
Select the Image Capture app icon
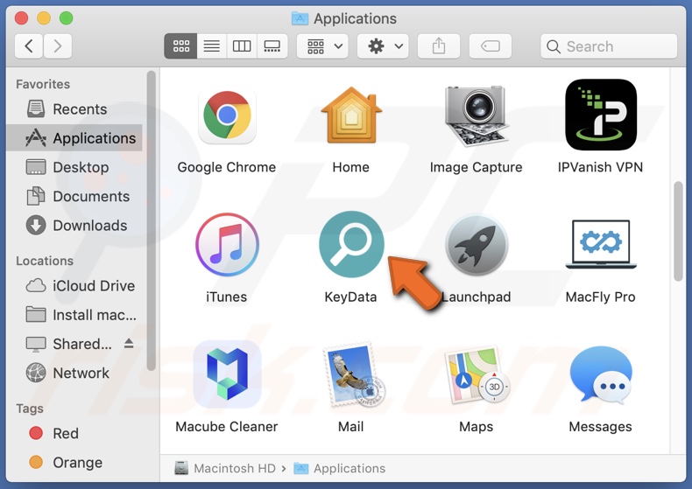[476, 115]
